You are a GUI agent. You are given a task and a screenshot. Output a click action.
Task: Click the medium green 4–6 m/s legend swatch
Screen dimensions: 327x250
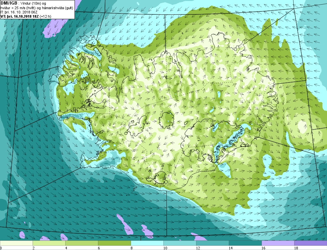point(82,243)
